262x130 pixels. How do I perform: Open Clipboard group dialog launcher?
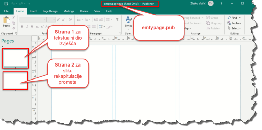(16, 33)
